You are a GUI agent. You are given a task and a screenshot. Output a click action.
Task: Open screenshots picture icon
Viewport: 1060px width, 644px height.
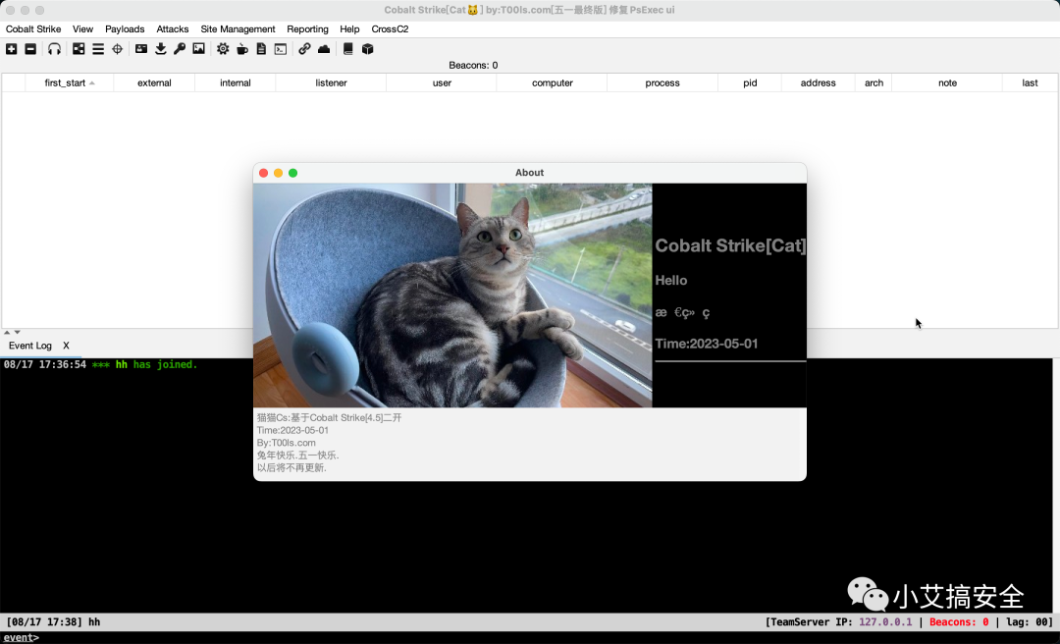pos(198,49)
